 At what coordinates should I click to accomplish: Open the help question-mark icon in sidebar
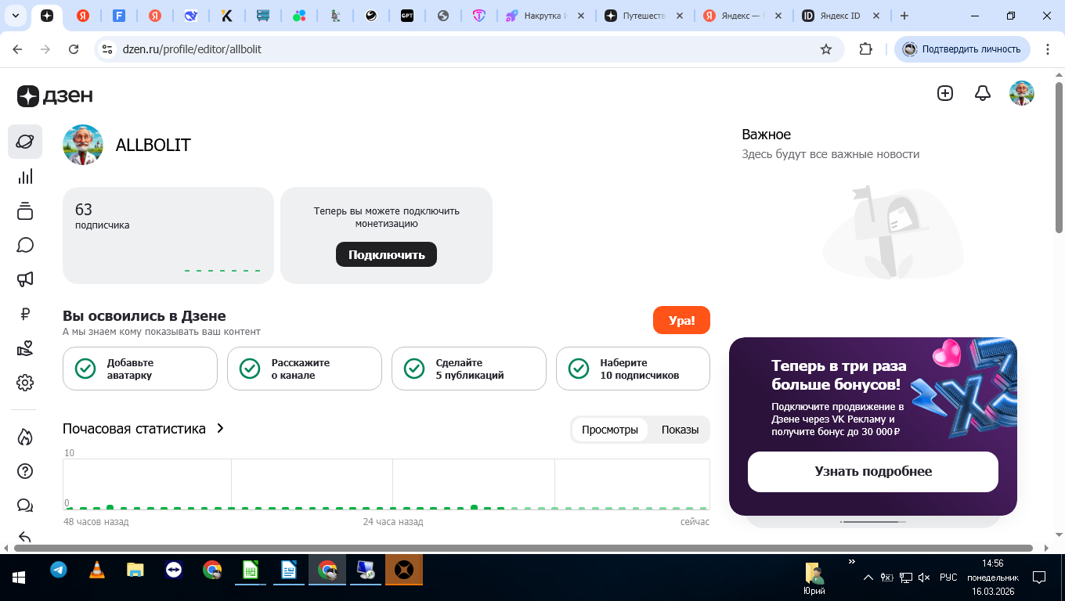tap(25, 471)
